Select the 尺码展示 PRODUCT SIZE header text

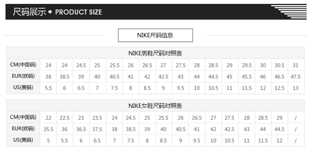tap(57, 12)
